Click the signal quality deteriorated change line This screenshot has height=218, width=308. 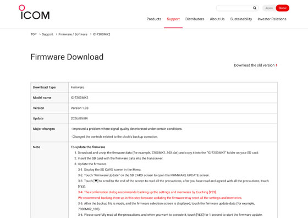click(127, 129)
